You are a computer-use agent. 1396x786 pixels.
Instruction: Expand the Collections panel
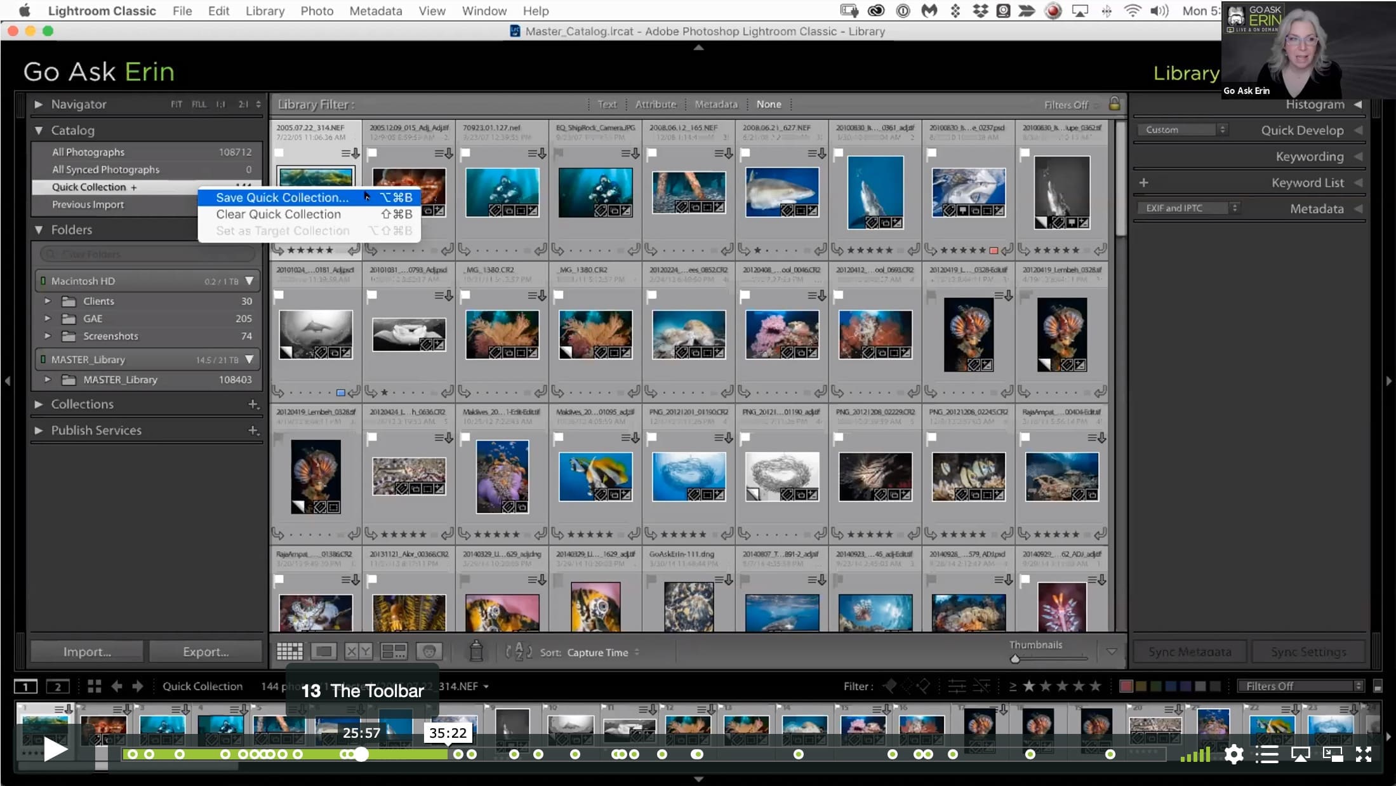point(39,404)
